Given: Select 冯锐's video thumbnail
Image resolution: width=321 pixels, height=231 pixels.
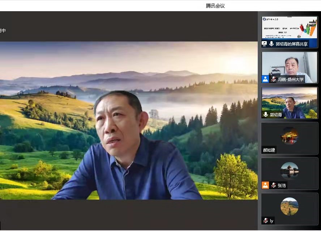Looking at the screenshot, I should [x=289, y=64].
